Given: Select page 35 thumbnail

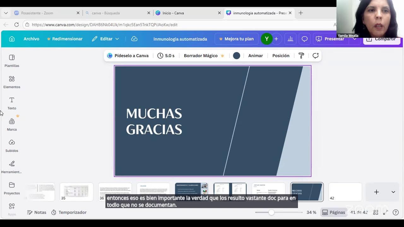Looking at the screenshot, I should [76, 192].
